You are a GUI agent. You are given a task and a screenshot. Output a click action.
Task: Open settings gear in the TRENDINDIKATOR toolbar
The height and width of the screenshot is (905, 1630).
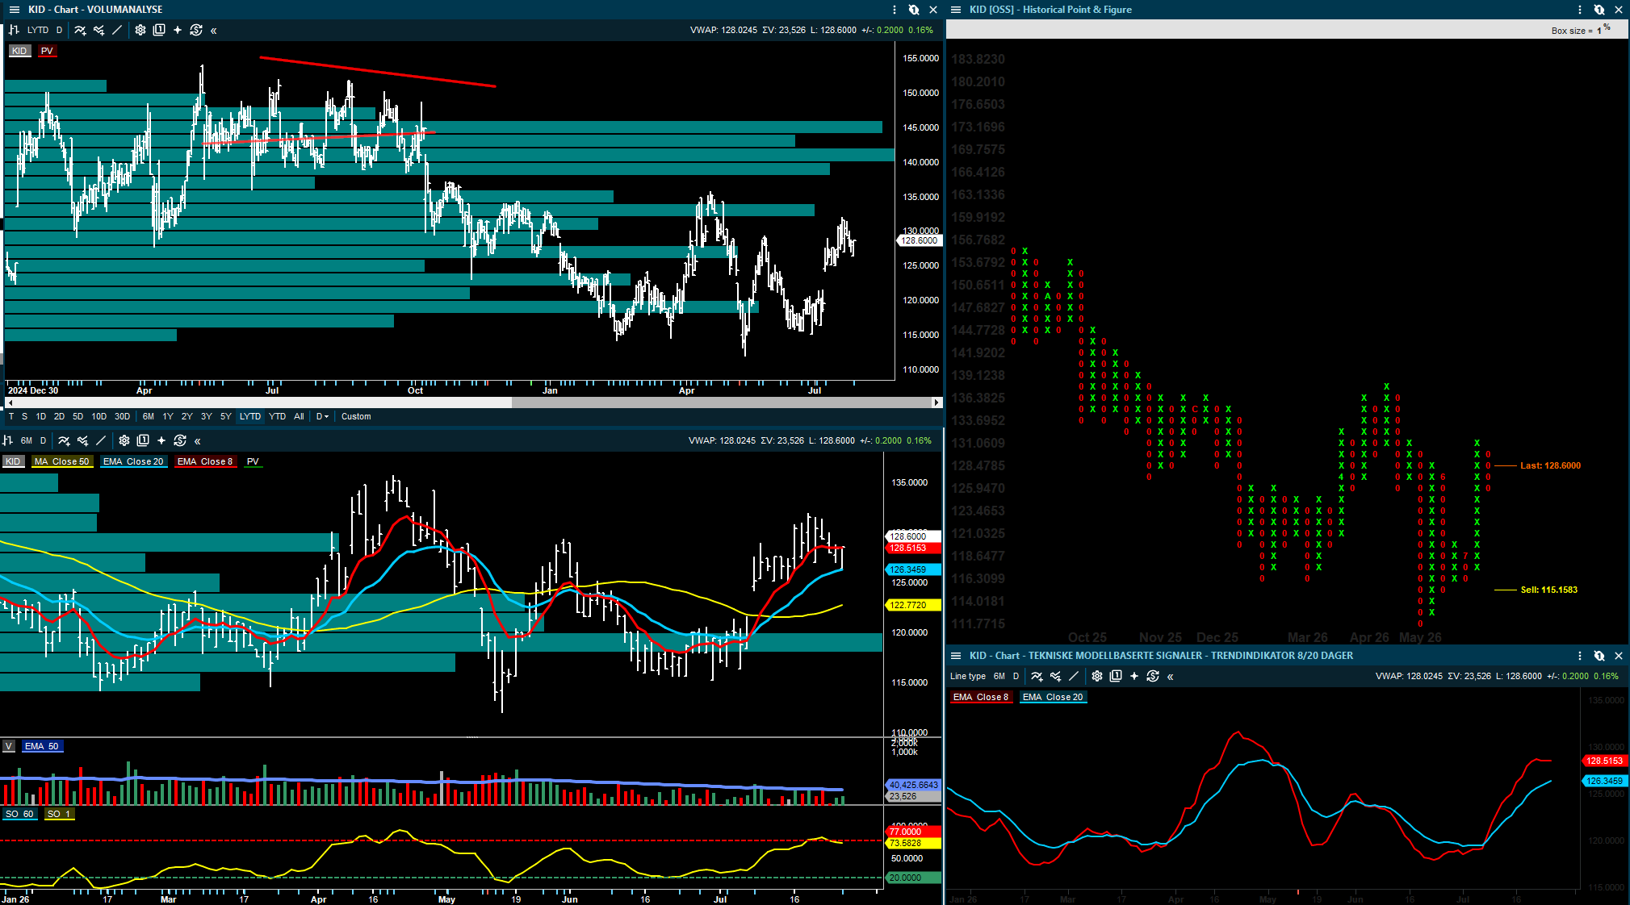[x=1097, y=676]
